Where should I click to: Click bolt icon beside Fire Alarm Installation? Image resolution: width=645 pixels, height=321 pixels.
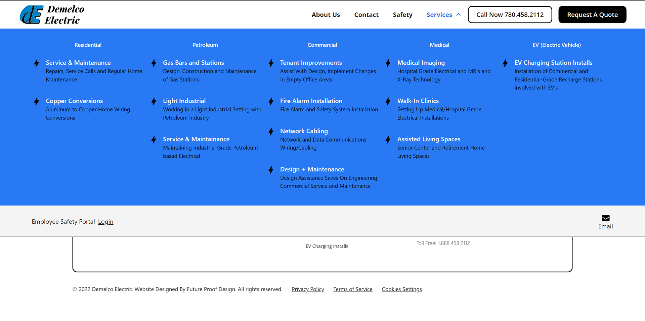[271, 101]
